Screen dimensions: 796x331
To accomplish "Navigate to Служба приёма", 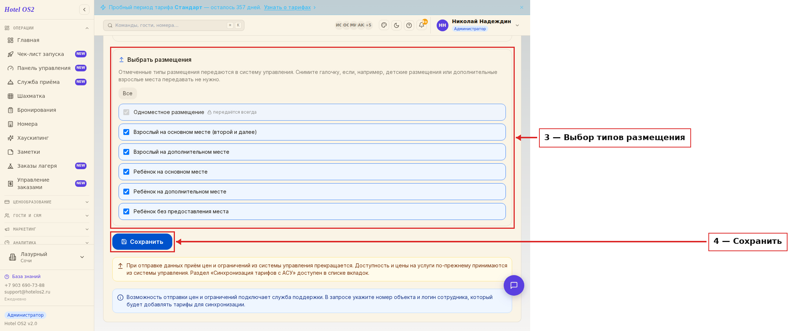I will click(47, 82).
